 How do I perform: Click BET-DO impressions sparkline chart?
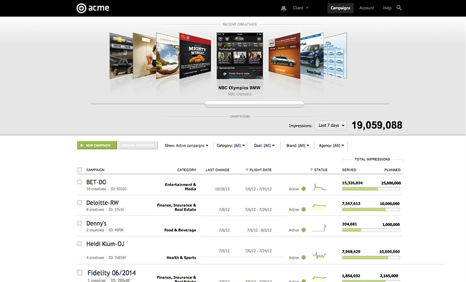[319, 187]
